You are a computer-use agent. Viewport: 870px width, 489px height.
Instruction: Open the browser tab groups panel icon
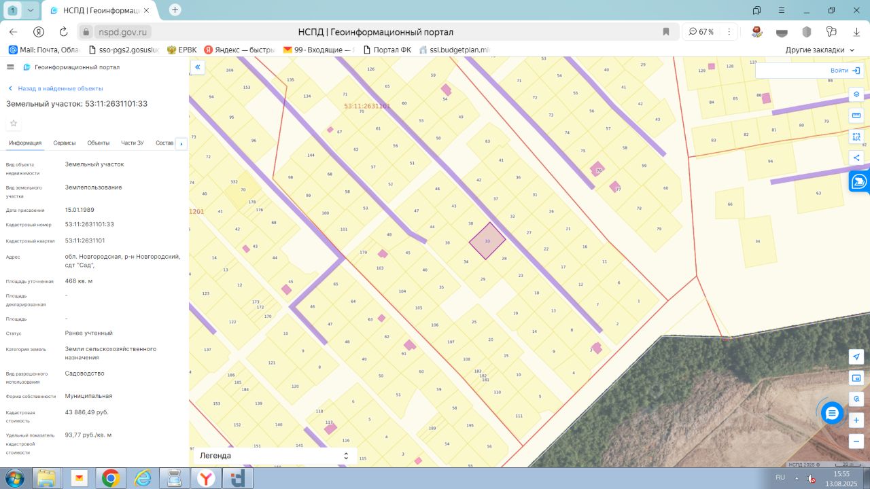756,10
